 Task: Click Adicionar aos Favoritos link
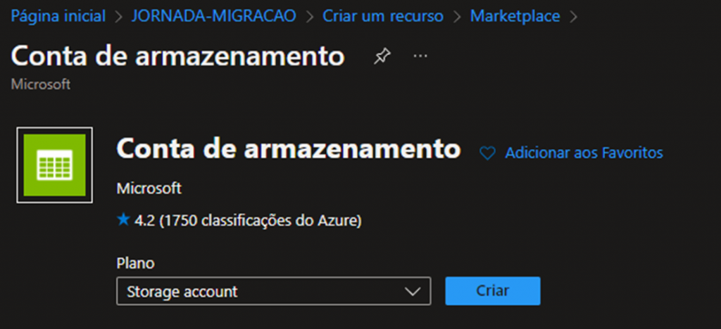click(584, 153)
